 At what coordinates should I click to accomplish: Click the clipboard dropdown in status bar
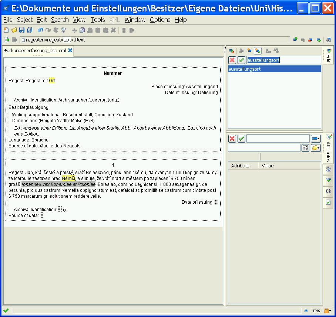[327, 311]
